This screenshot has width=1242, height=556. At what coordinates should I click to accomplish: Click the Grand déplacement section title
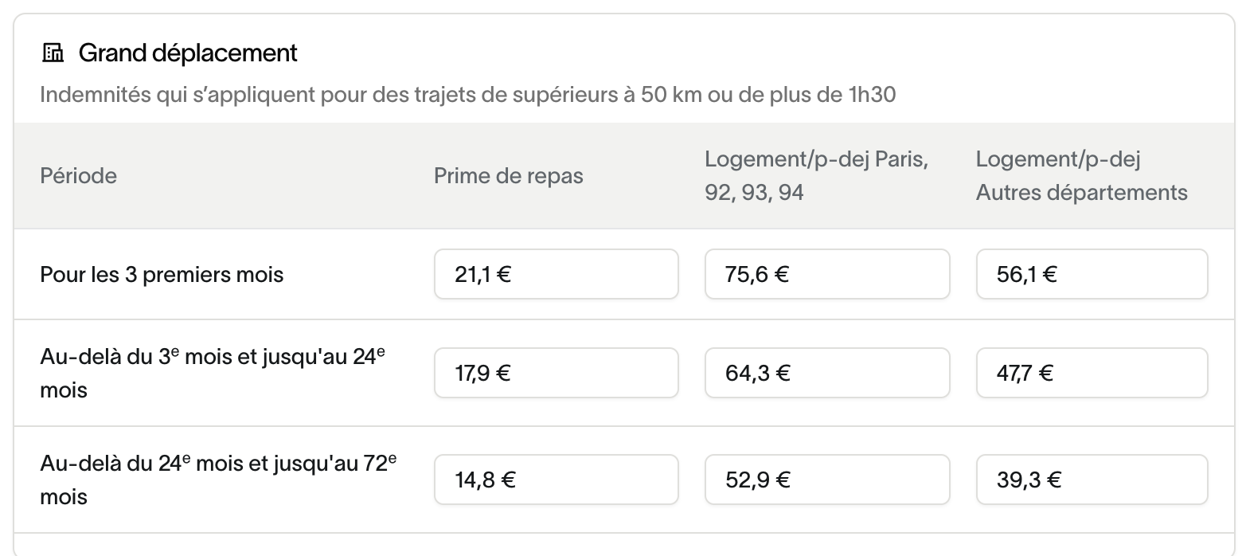(x=188, y=53)
